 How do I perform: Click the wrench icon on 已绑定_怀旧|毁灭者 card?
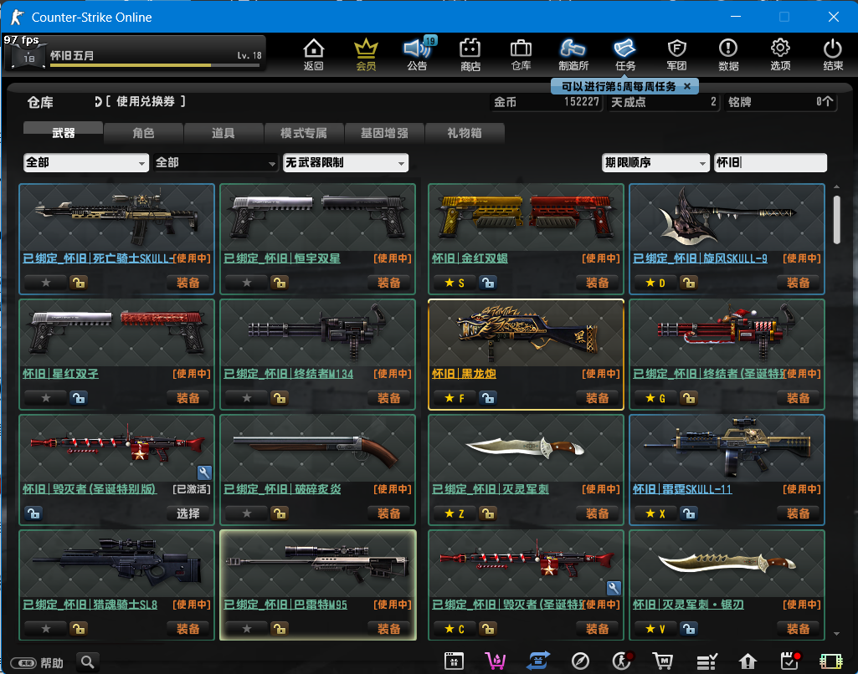coord(614,588)
